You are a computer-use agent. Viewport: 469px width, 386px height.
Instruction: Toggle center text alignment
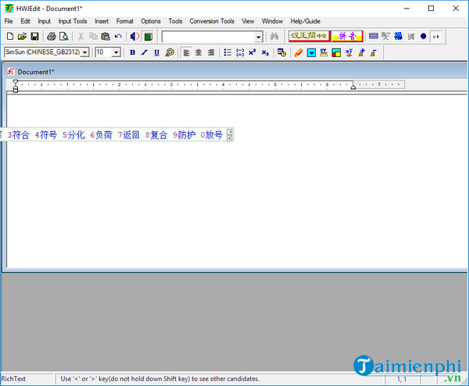click(199, 52)
